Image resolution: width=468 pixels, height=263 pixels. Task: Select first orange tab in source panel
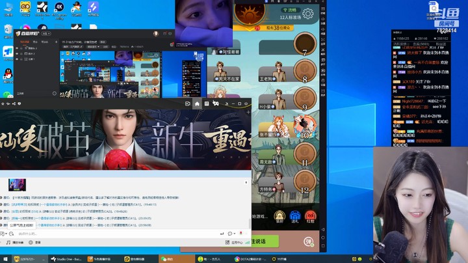(25, 42)
